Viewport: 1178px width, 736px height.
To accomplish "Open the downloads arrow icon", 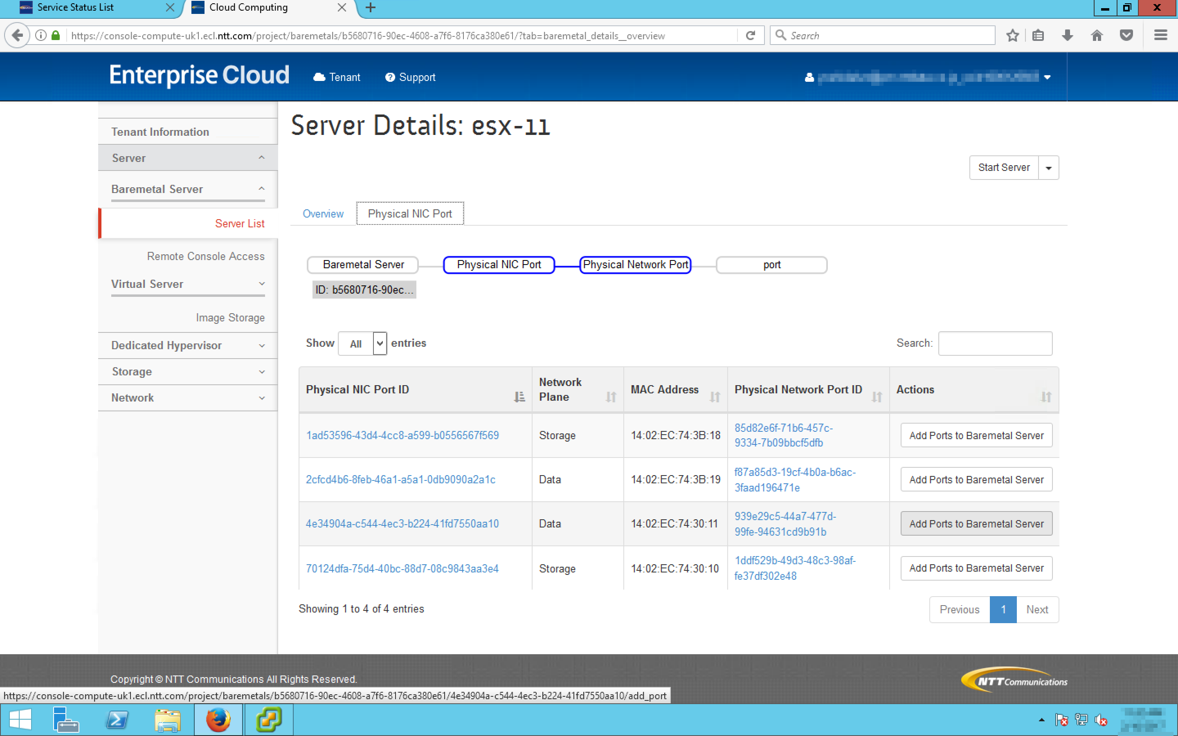I will click(x=1068, y=36).
